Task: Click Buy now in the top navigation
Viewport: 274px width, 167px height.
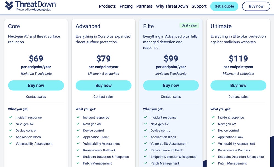Action: (256, 6)
